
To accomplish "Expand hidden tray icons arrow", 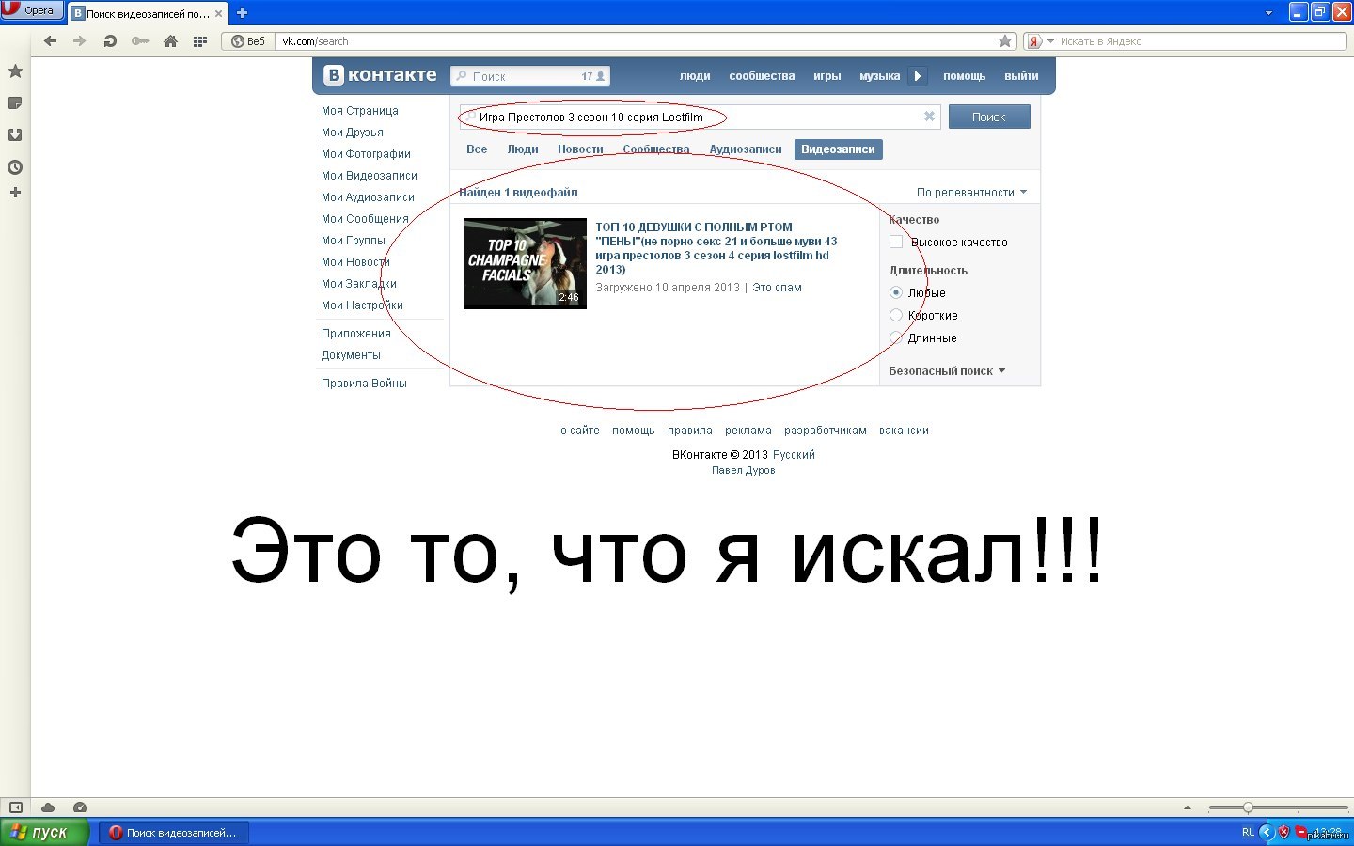I will [1266, 832].
